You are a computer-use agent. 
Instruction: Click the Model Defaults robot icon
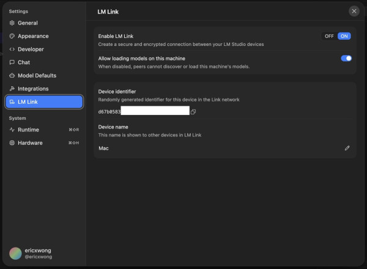coord(12,76)
